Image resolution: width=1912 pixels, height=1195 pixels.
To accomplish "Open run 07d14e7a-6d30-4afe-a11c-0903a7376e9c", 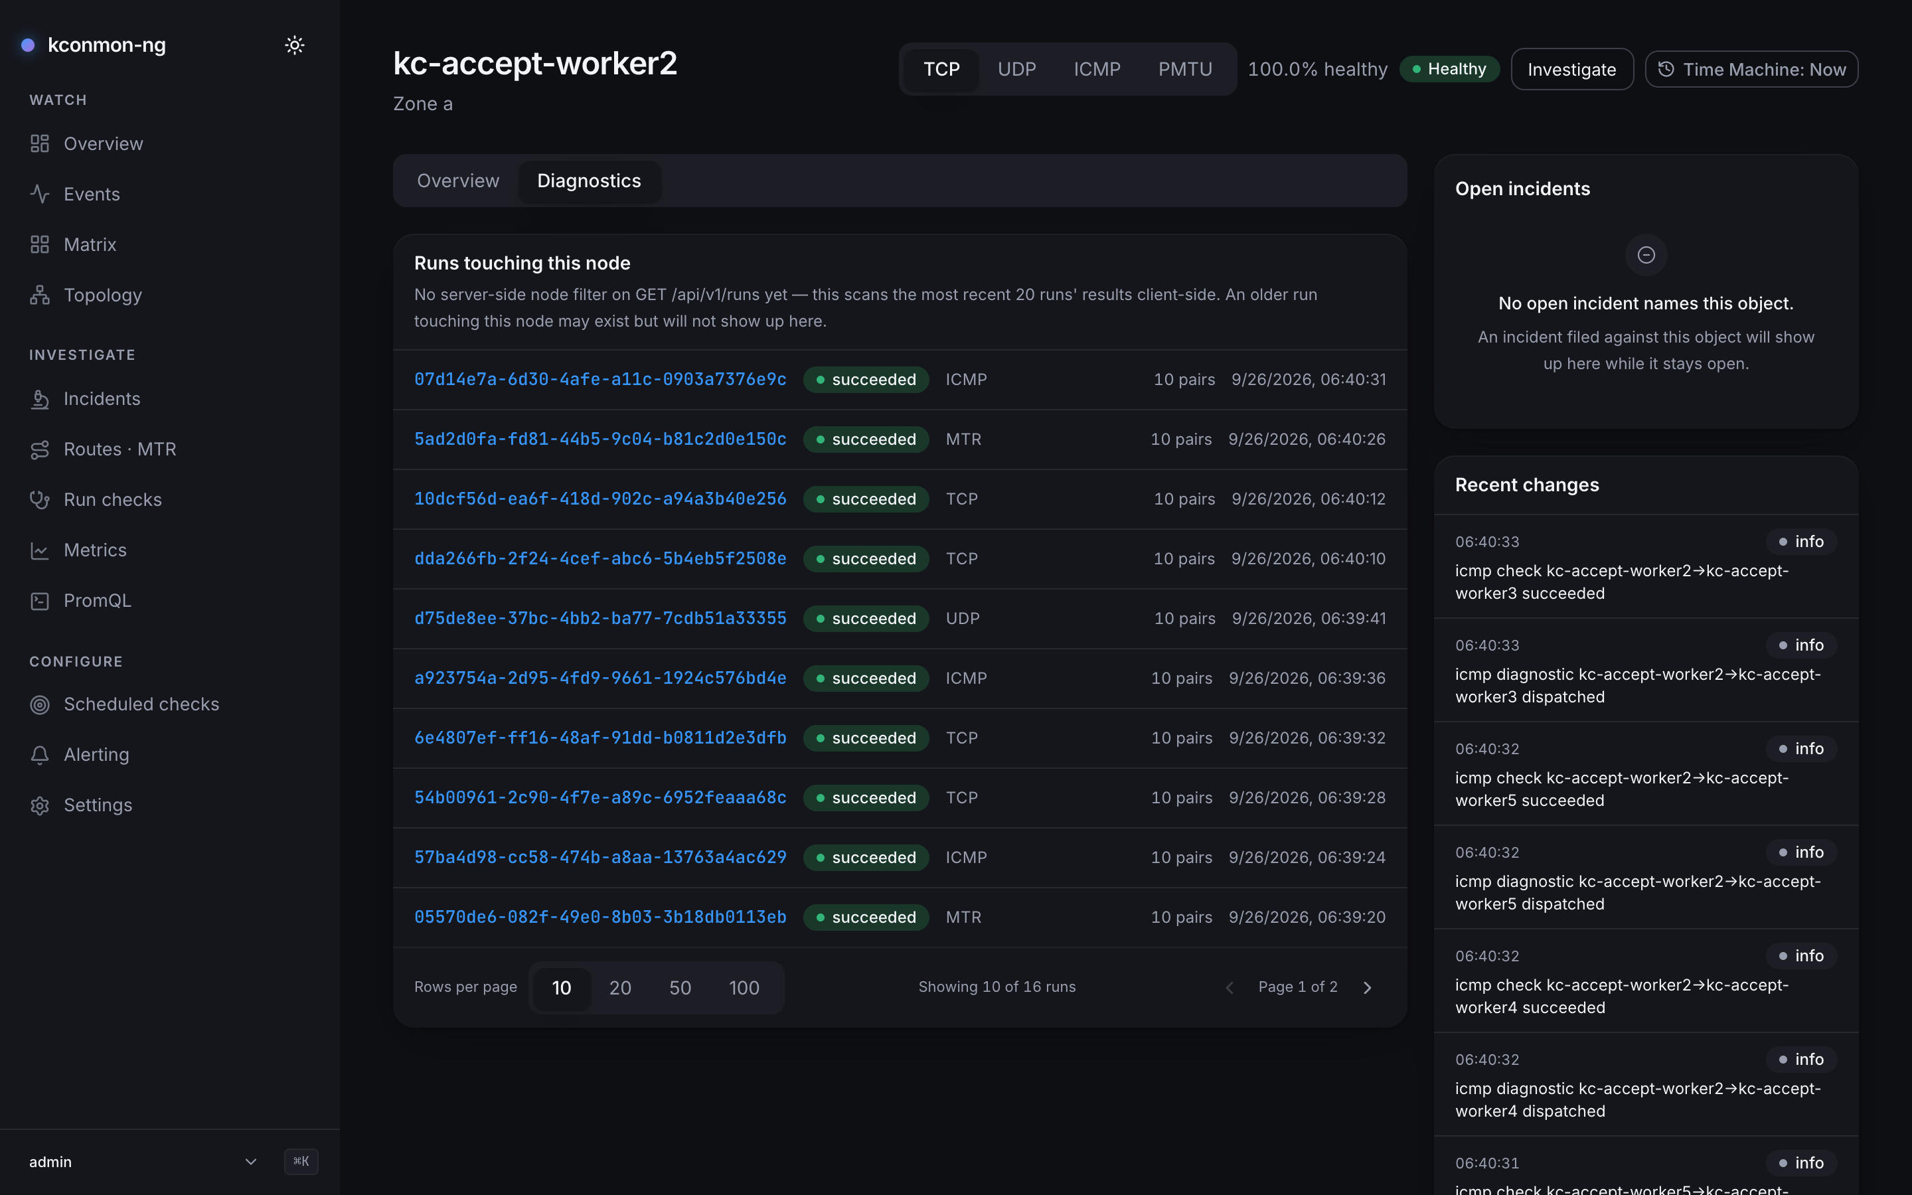I will click(x=599, y=379).
